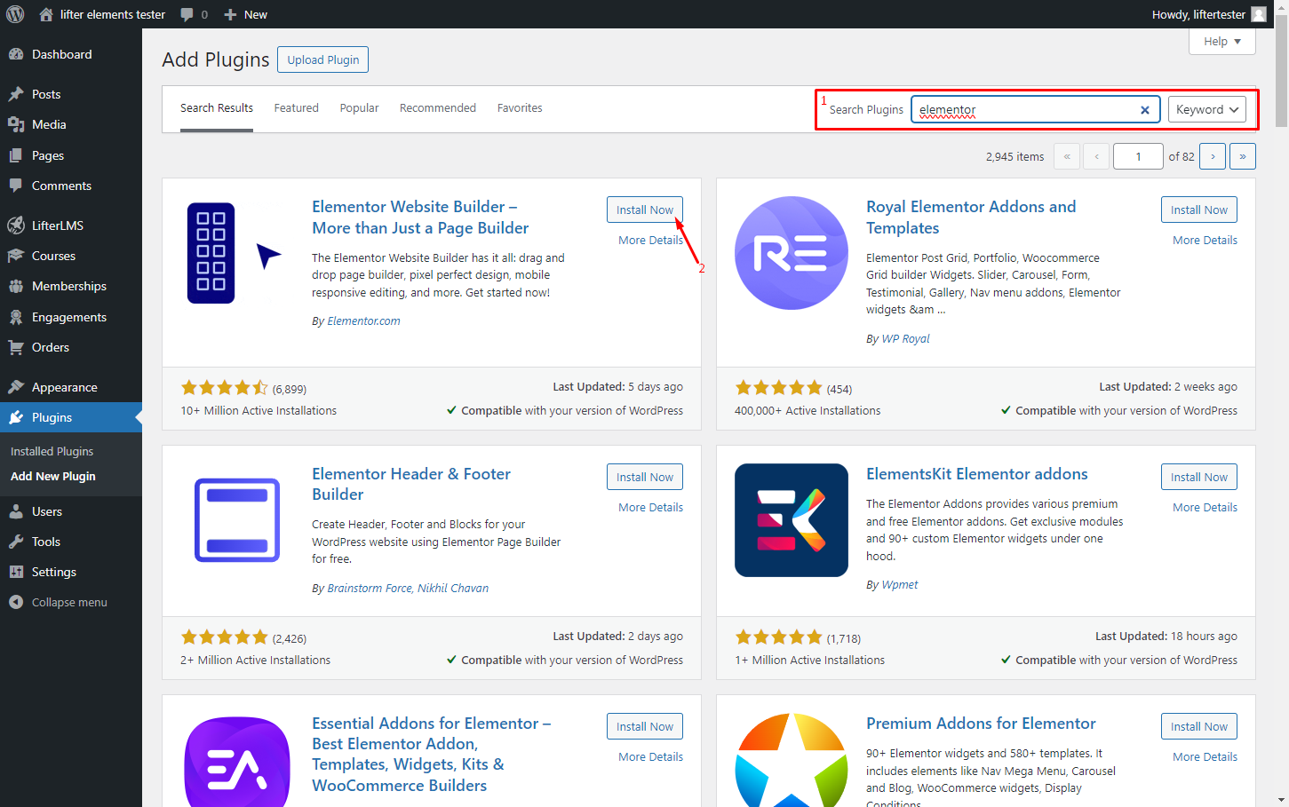Click the Courses graduation cap icon

[16, 256]
